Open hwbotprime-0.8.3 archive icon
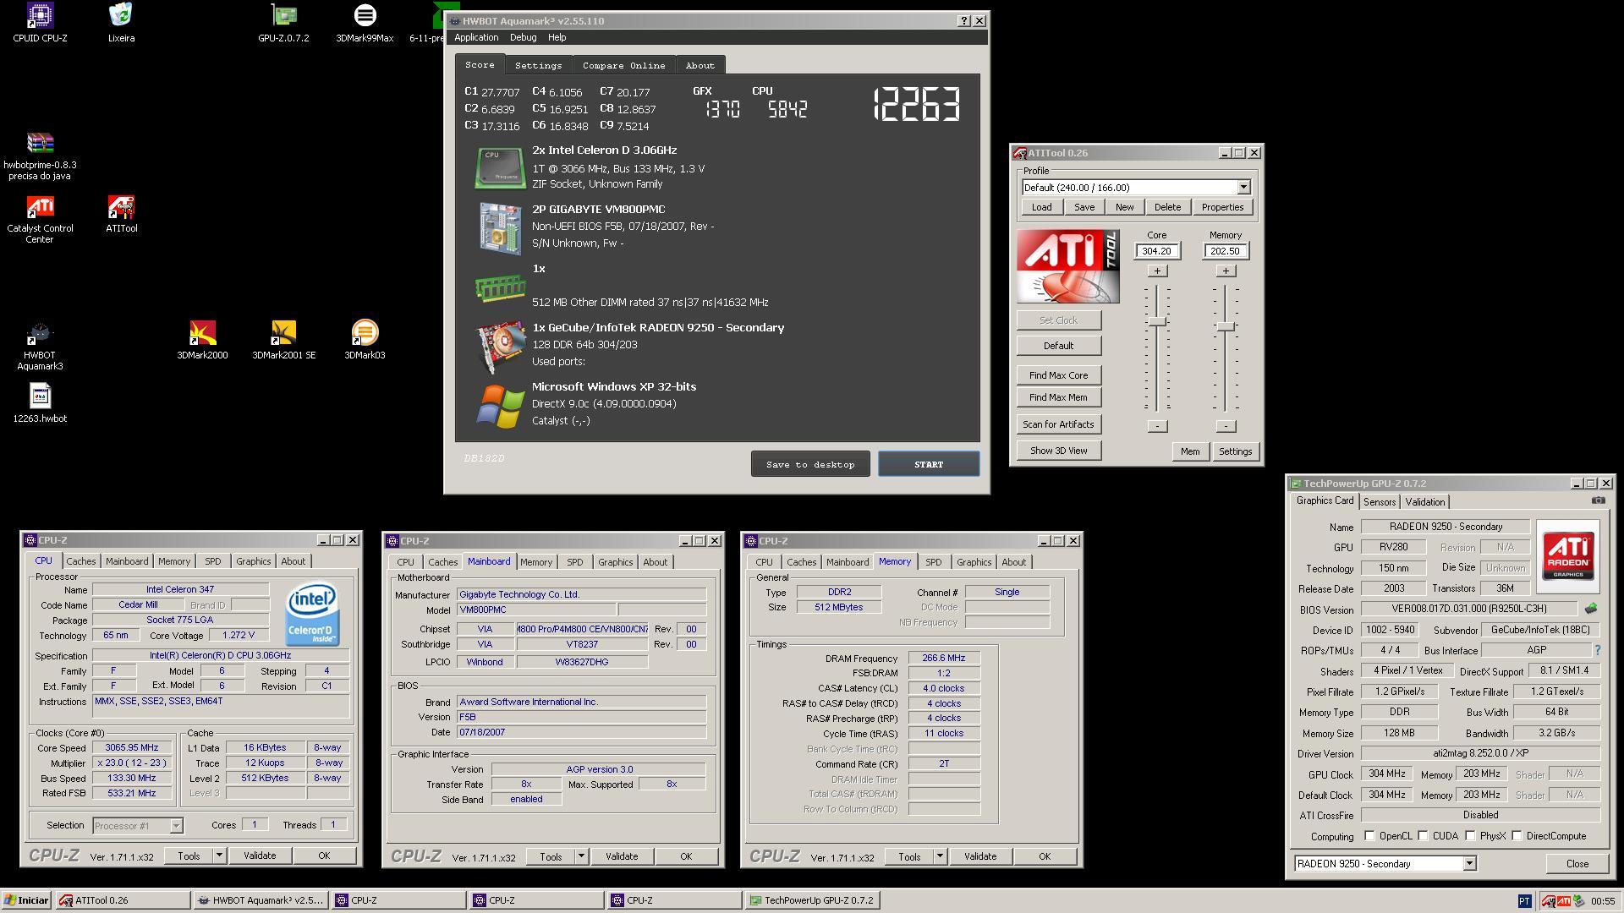Screen dimensions: 1624x913 40,156
